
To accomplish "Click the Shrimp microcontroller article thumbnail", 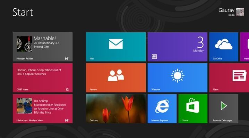I will 25,106.
